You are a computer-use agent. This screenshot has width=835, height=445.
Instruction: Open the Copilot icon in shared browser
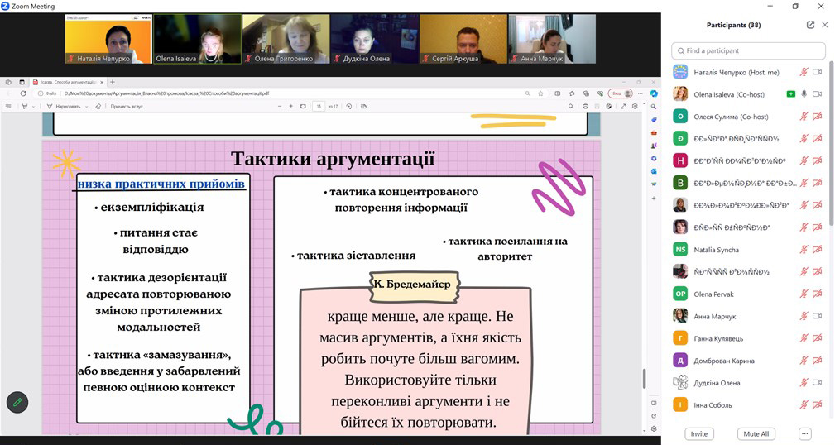click(x=654, y=93)
